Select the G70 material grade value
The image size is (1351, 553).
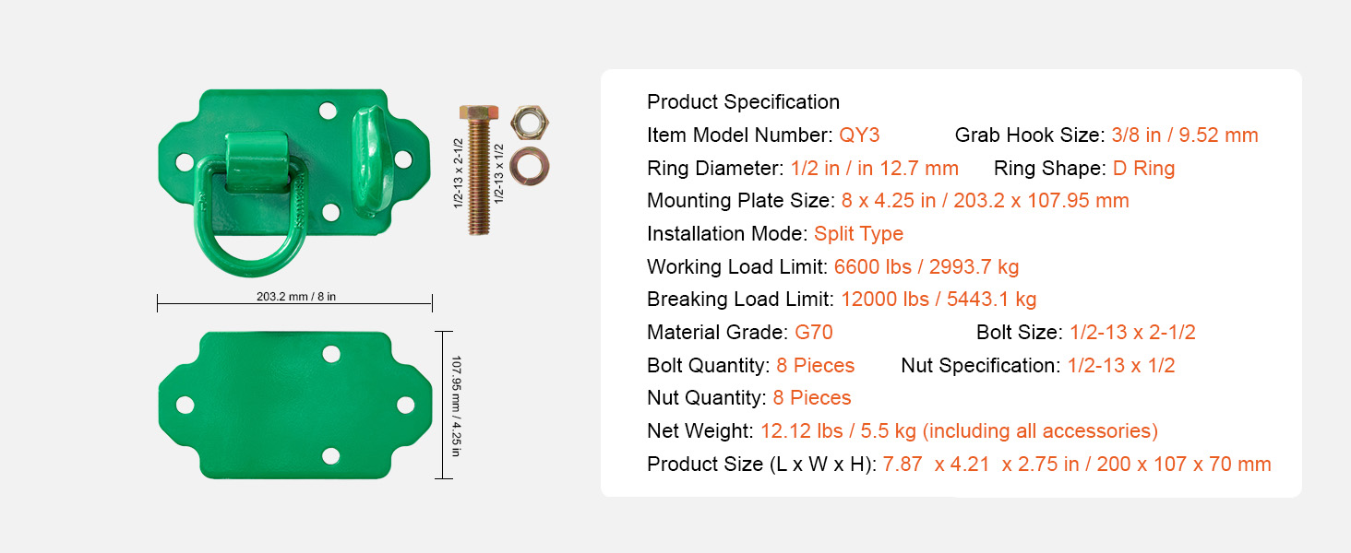coord(814,333)
